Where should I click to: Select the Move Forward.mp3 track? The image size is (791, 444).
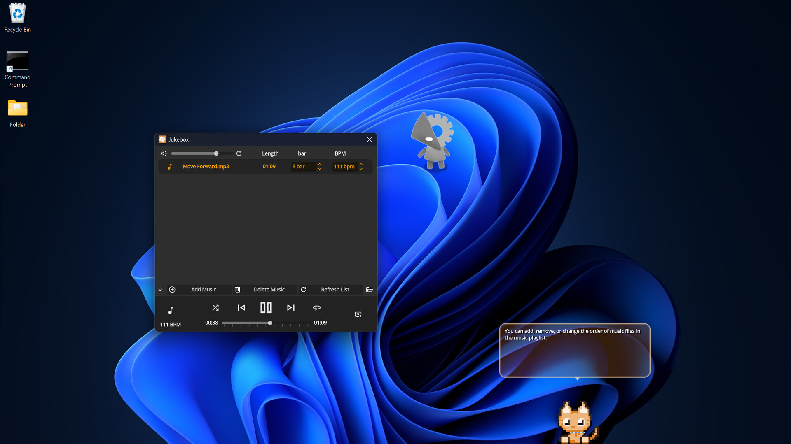click(265, 167)
